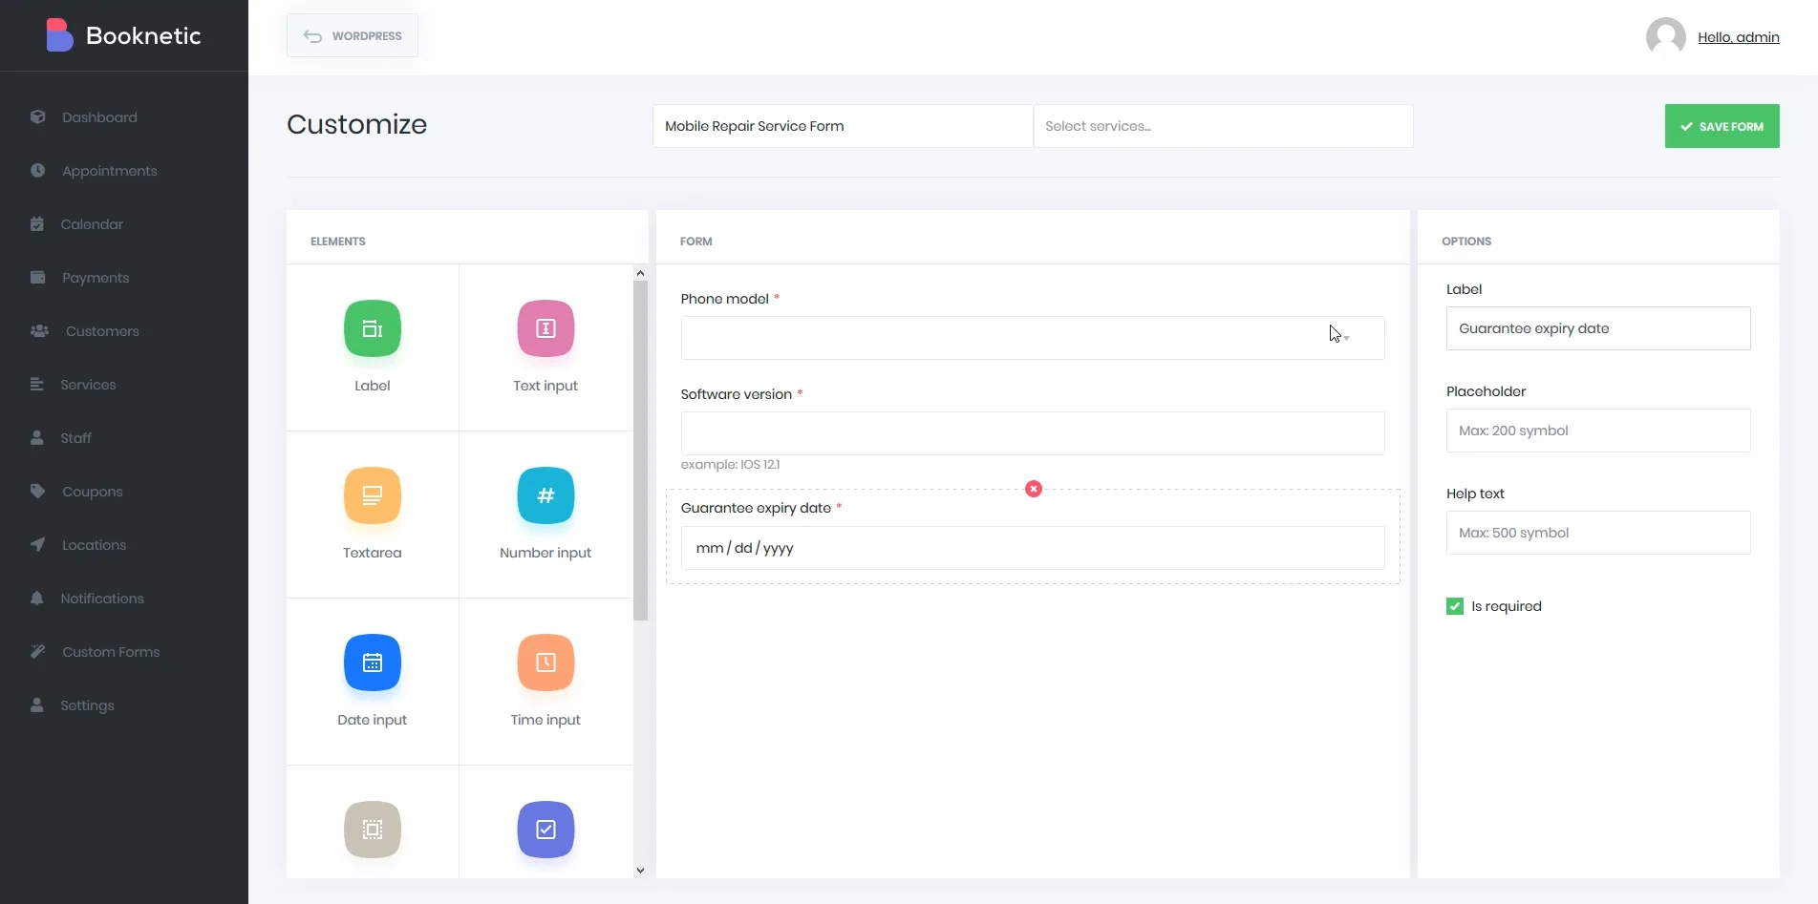Click the Save Form button

tap(1722, 125)
